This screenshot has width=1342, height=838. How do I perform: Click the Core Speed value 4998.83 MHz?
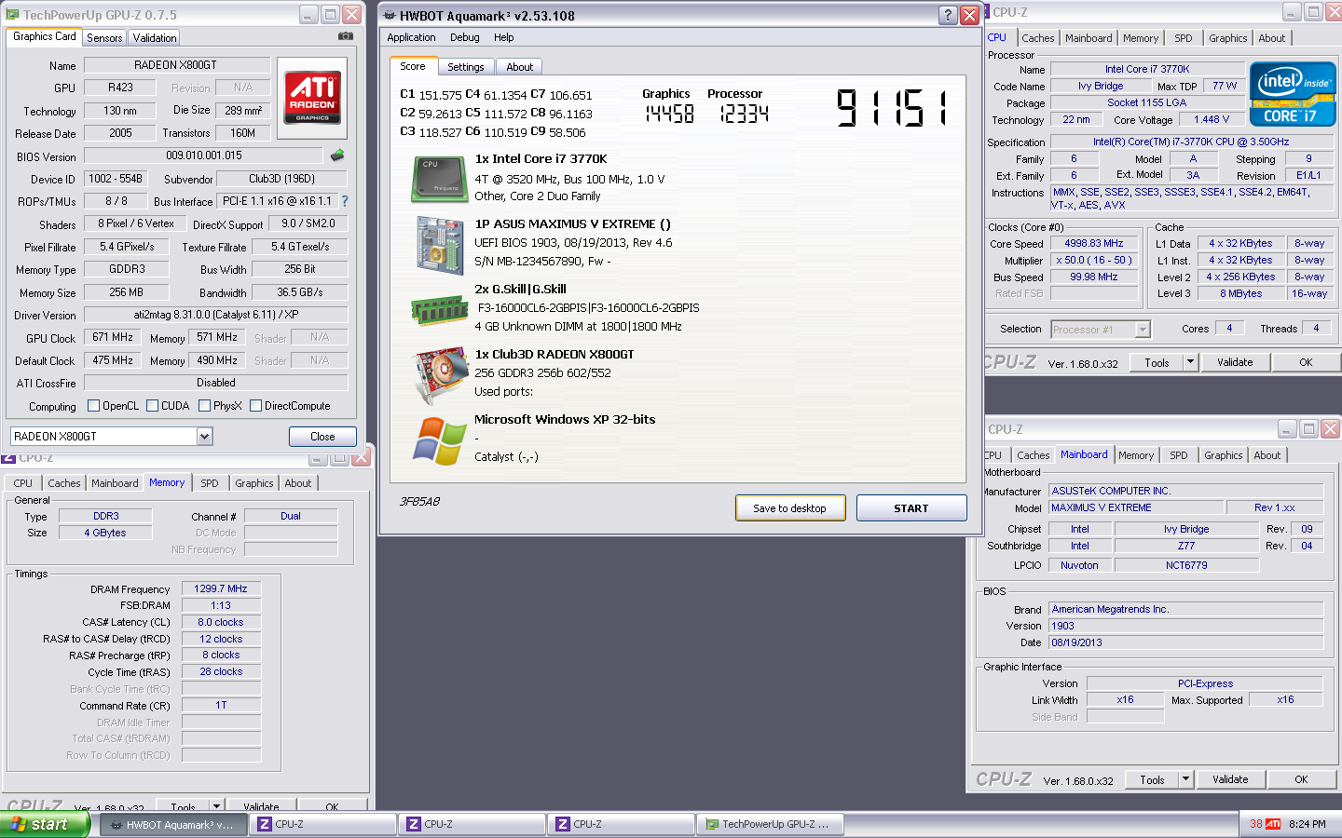[x=1093, y=243]
